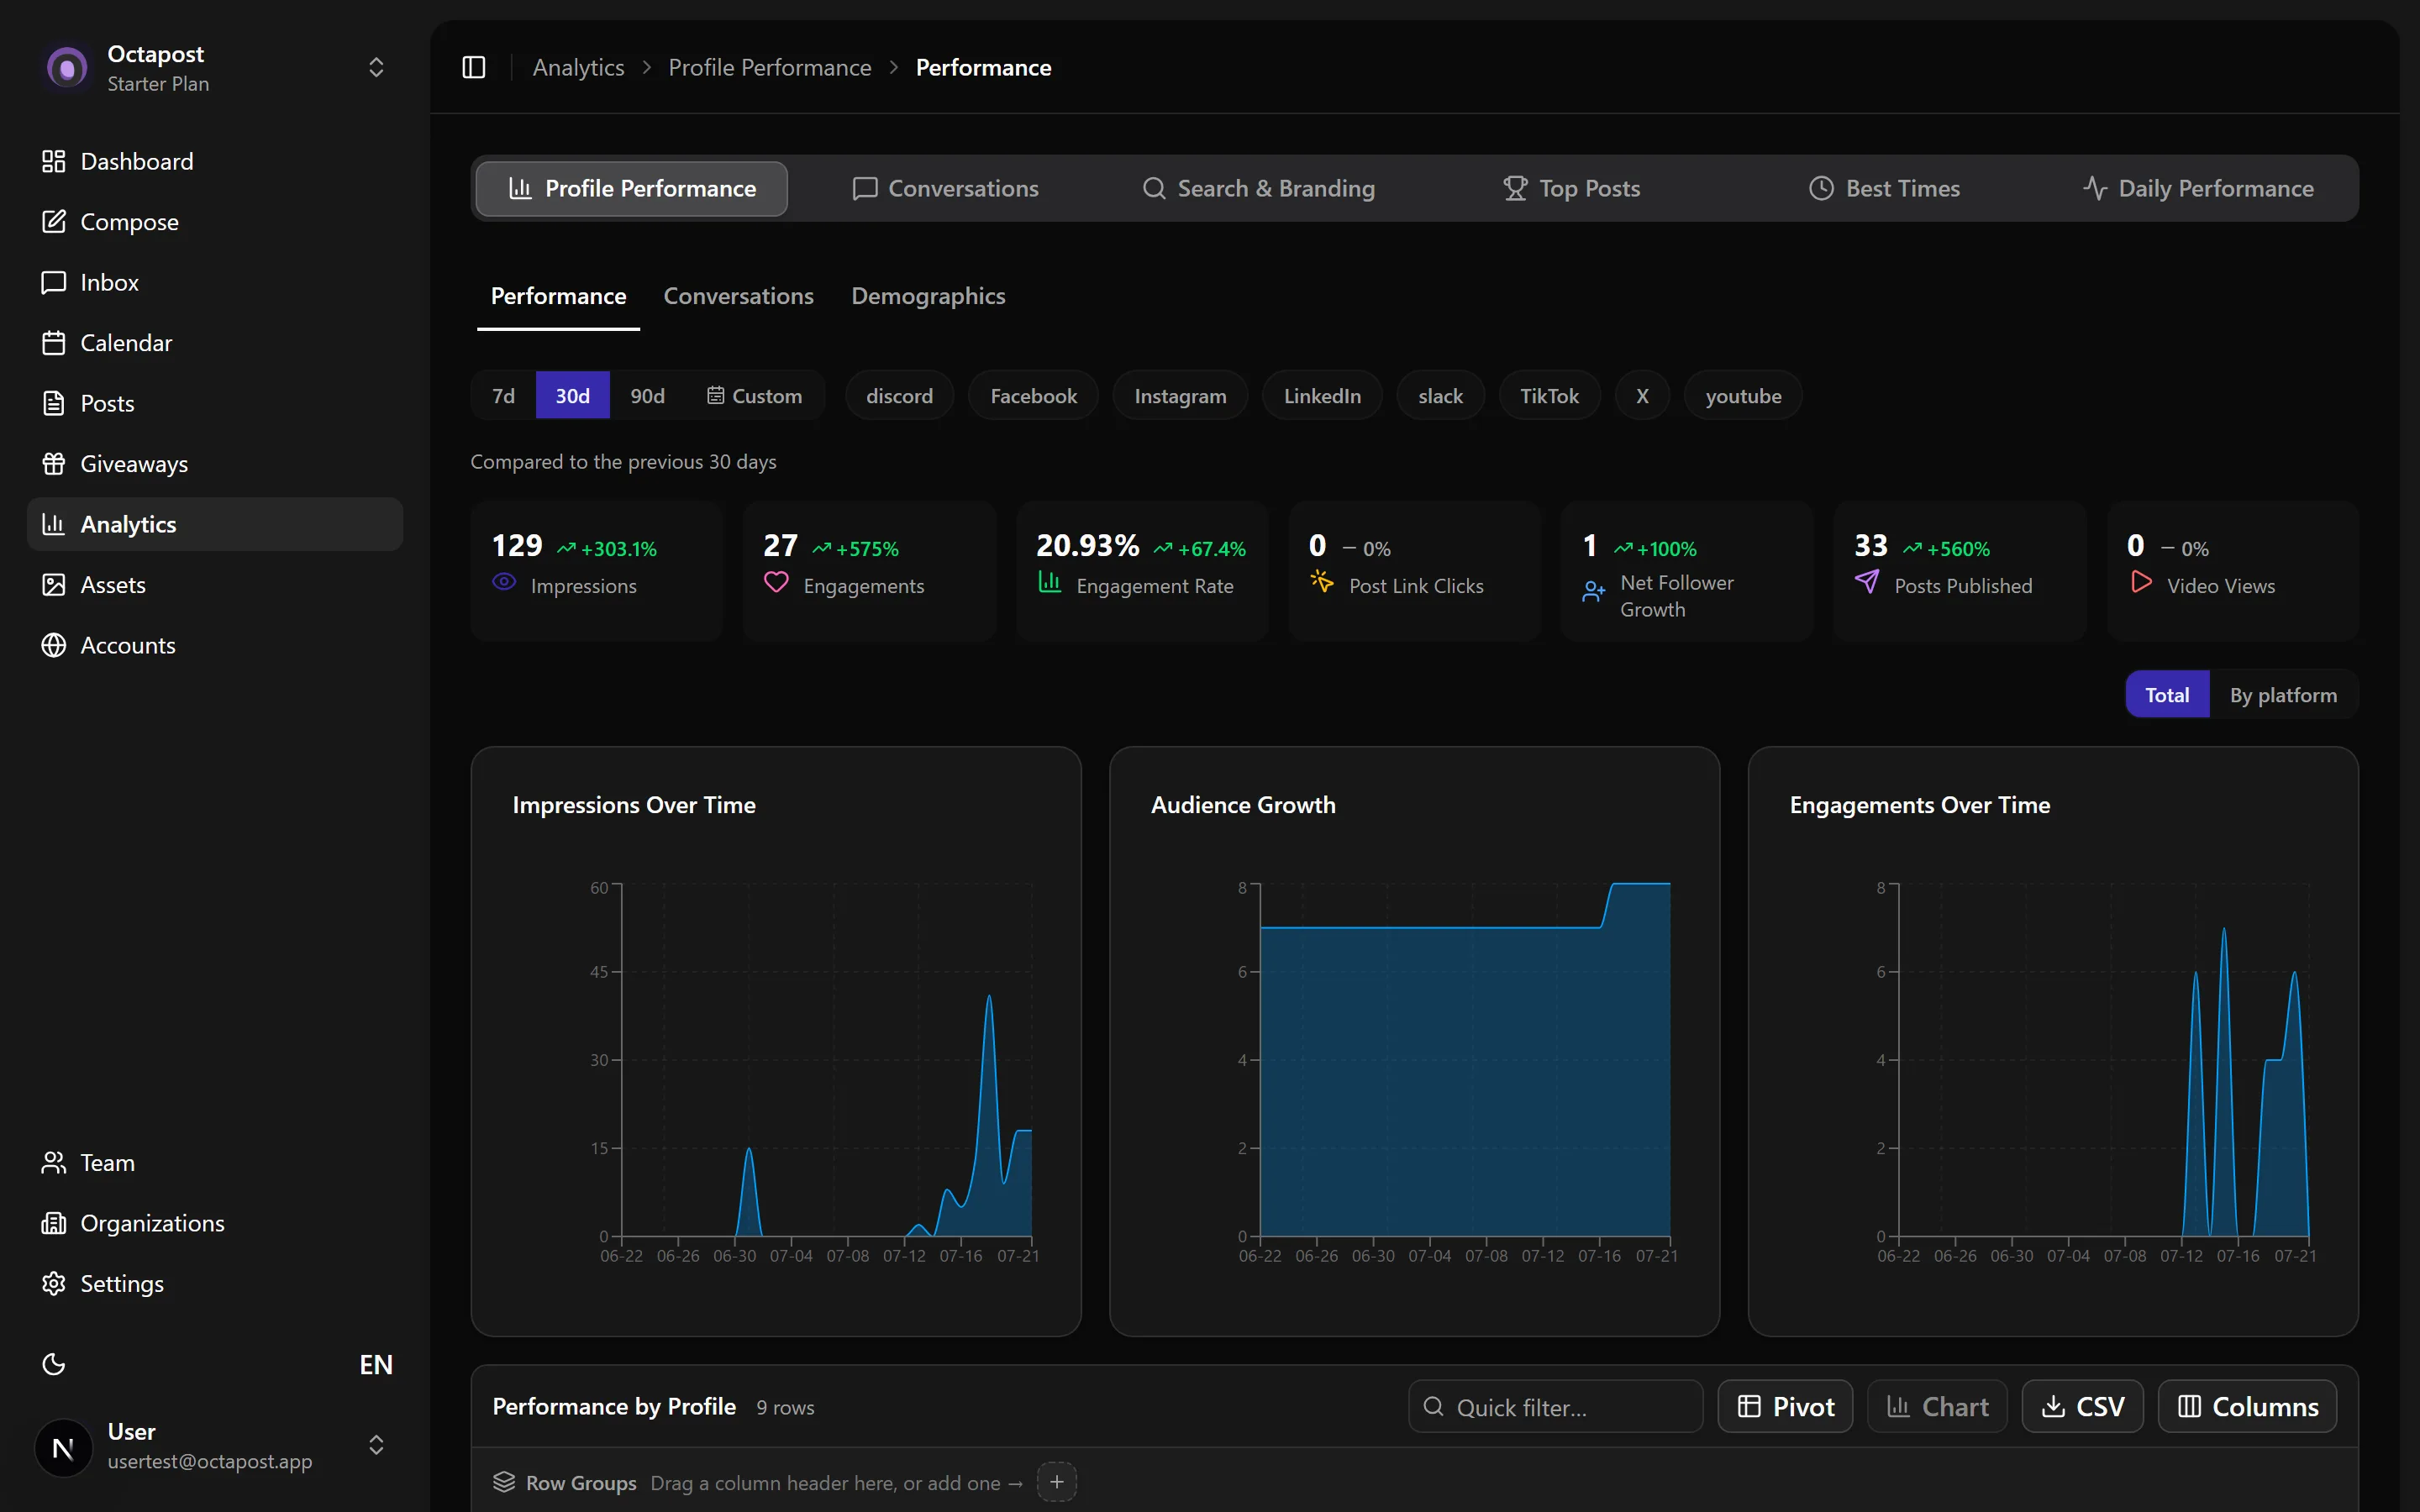Click the Net Follower Growth icon
Viewport: 2420px width, 1512px height.
click(x=1593, y=592)
